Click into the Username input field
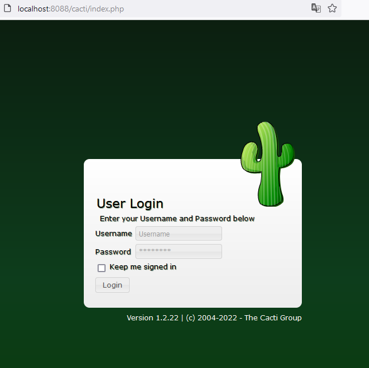The height and width of the screenshot is (368, 369). (178, 234)
